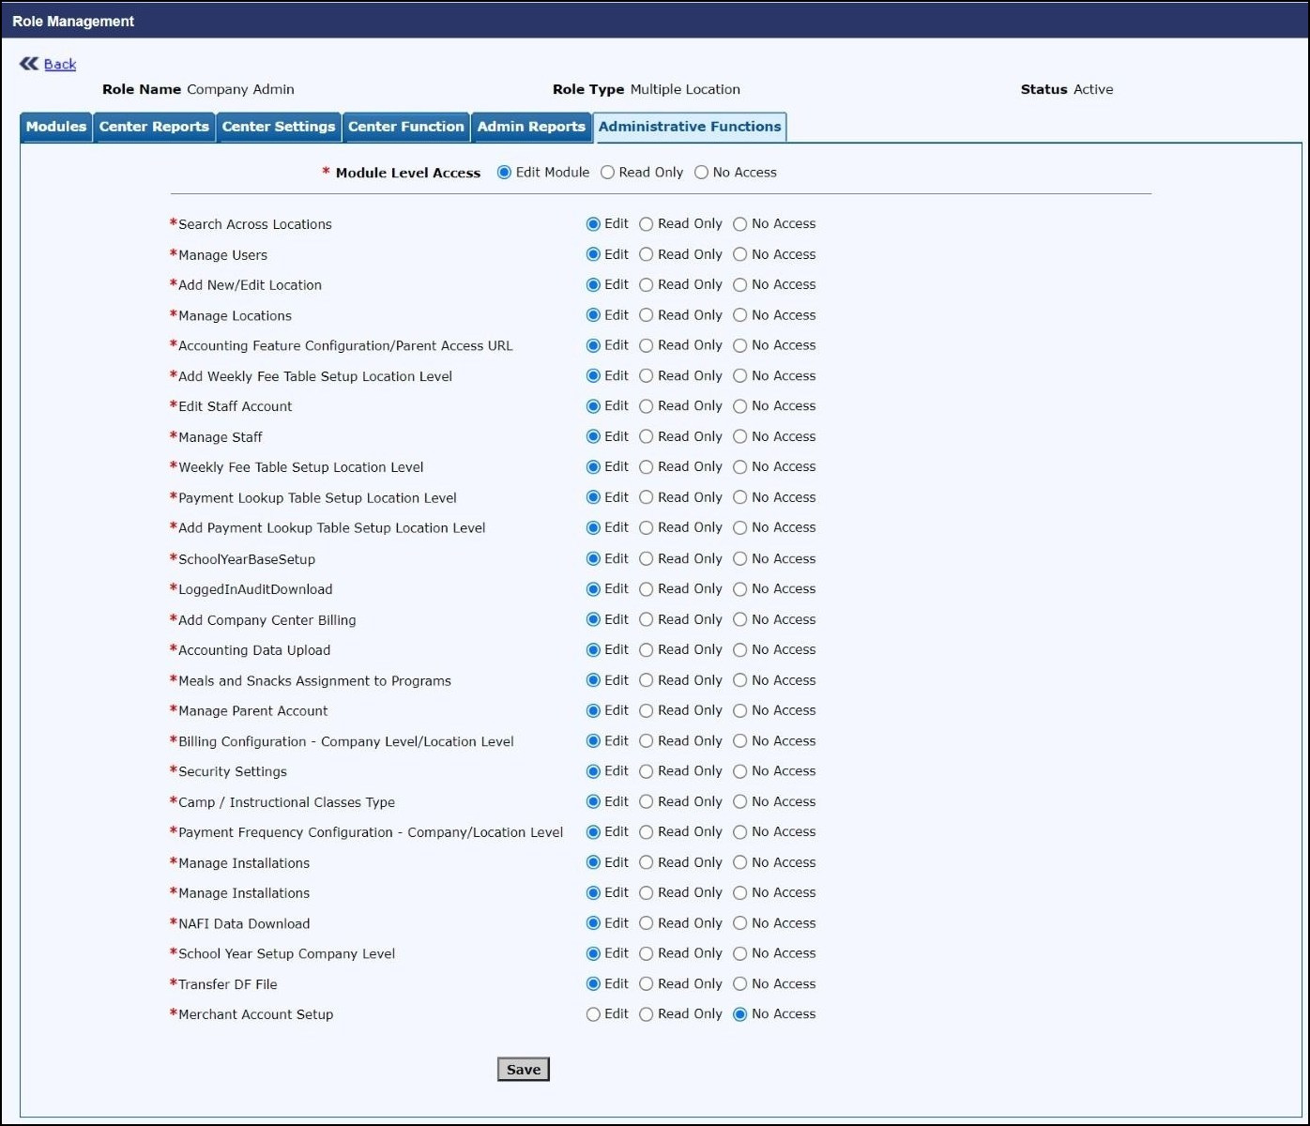Select Edit for Merchant Account Setup
The width and height of the screenshot is (1310, 1126).
[593, 1014]
